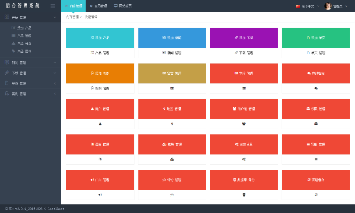Screen dimensions: 355x213
Task: Click the tan 留言 管理 tile
Action: 172,73
